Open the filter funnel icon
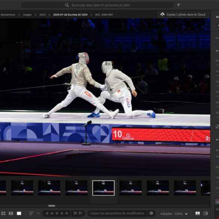 [178, 5]
